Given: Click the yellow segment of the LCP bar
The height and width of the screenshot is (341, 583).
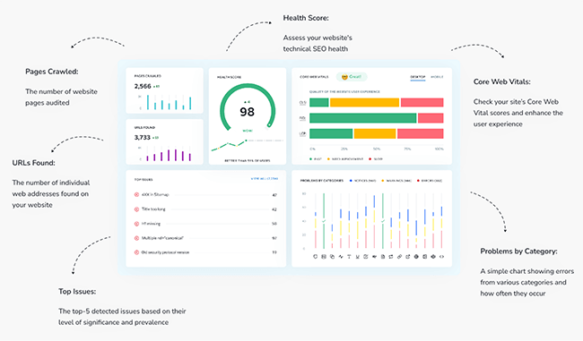Looking at the screenshot, I should click(375, 133).
